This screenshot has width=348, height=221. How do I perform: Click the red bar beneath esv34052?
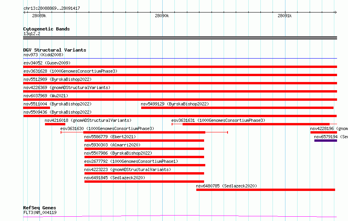180,67
